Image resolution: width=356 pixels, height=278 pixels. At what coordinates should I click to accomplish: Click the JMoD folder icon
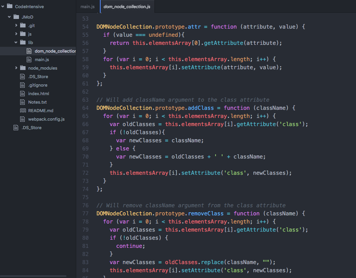pyautogui.click(x=16, y=17)
